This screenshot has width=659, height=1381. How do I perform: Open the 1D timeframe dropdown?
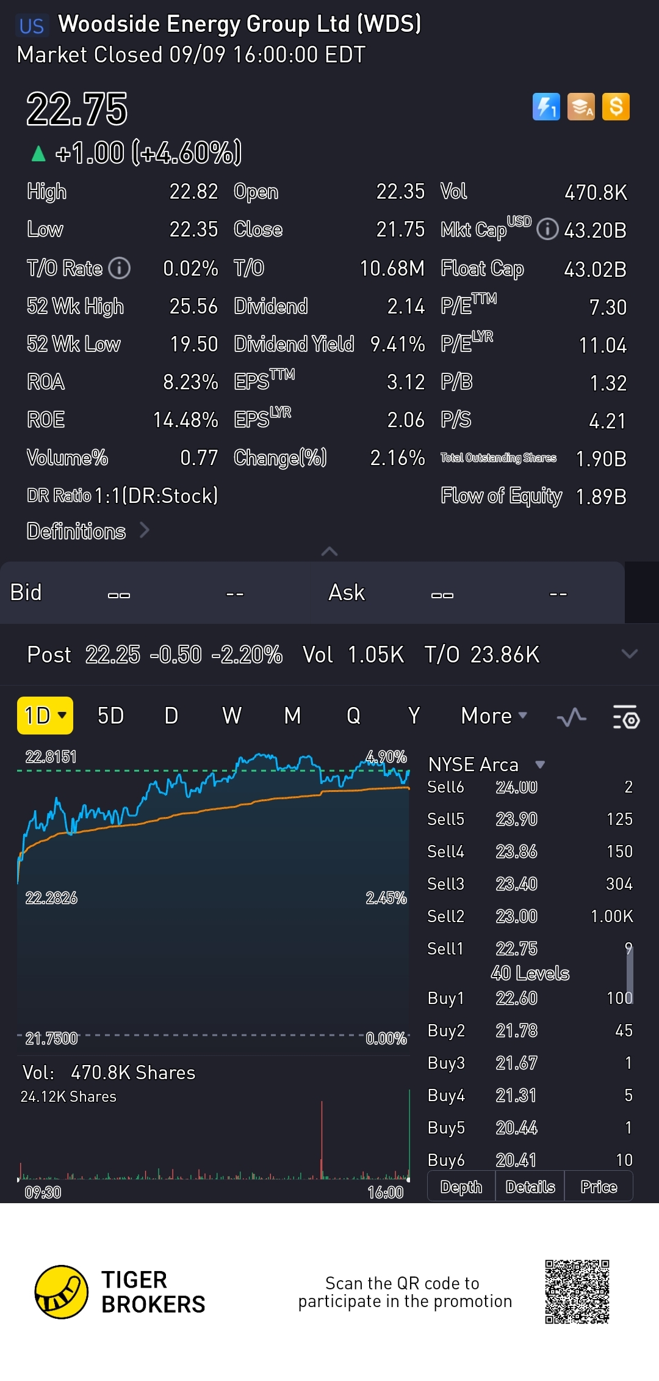pyautogui.click(x=45, y=716)
